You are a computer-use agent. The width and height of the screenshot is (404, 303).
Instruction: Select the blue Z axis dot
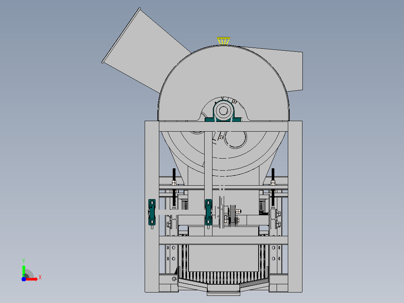tap(24, 279)
